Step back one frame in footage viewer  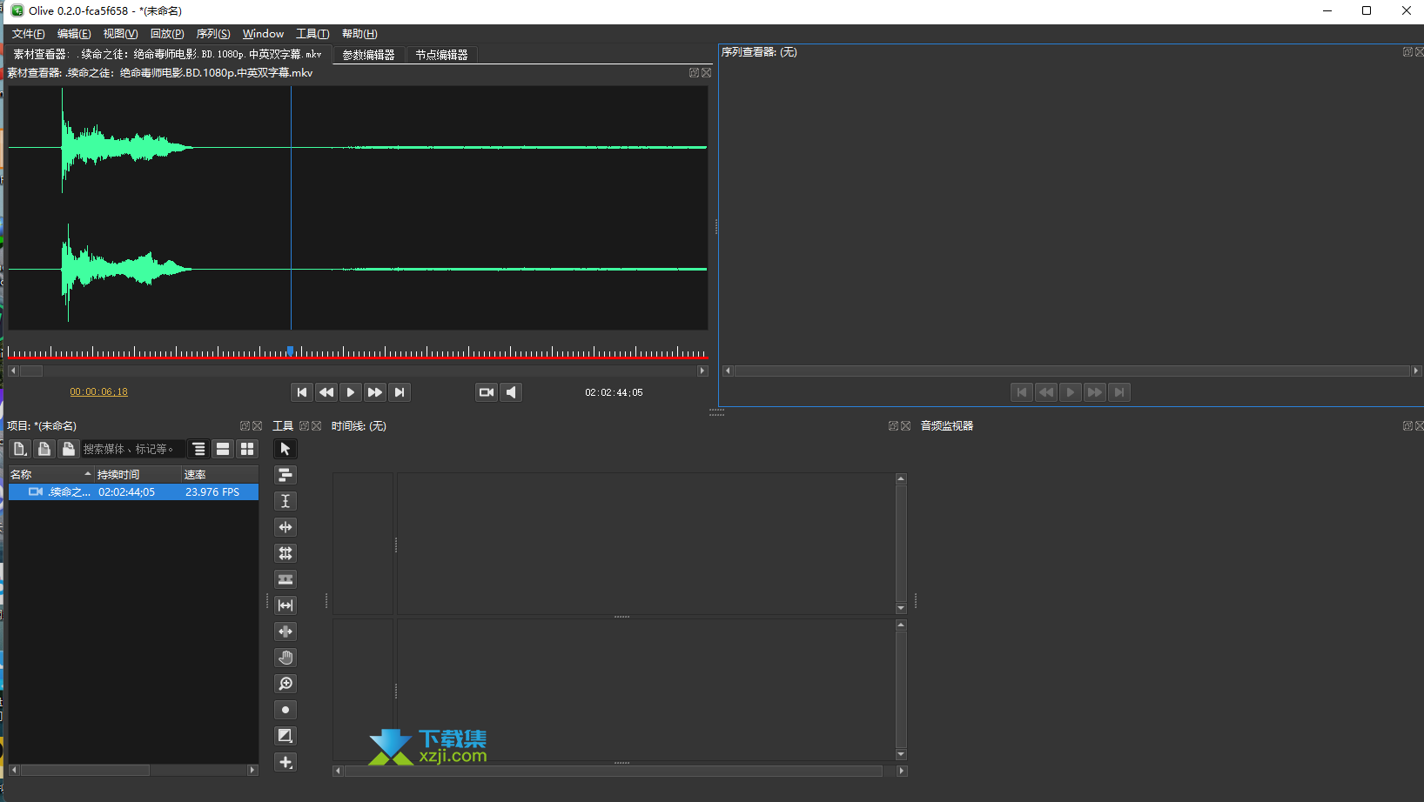click(x=326, y=392)
